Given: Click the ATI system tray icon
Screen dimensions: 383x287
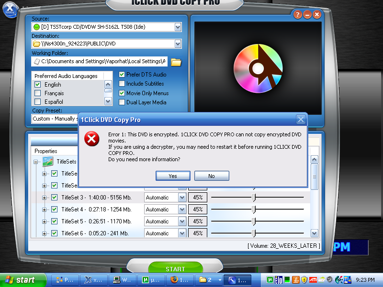Looking at the screenshot, I should pos(313,280).
